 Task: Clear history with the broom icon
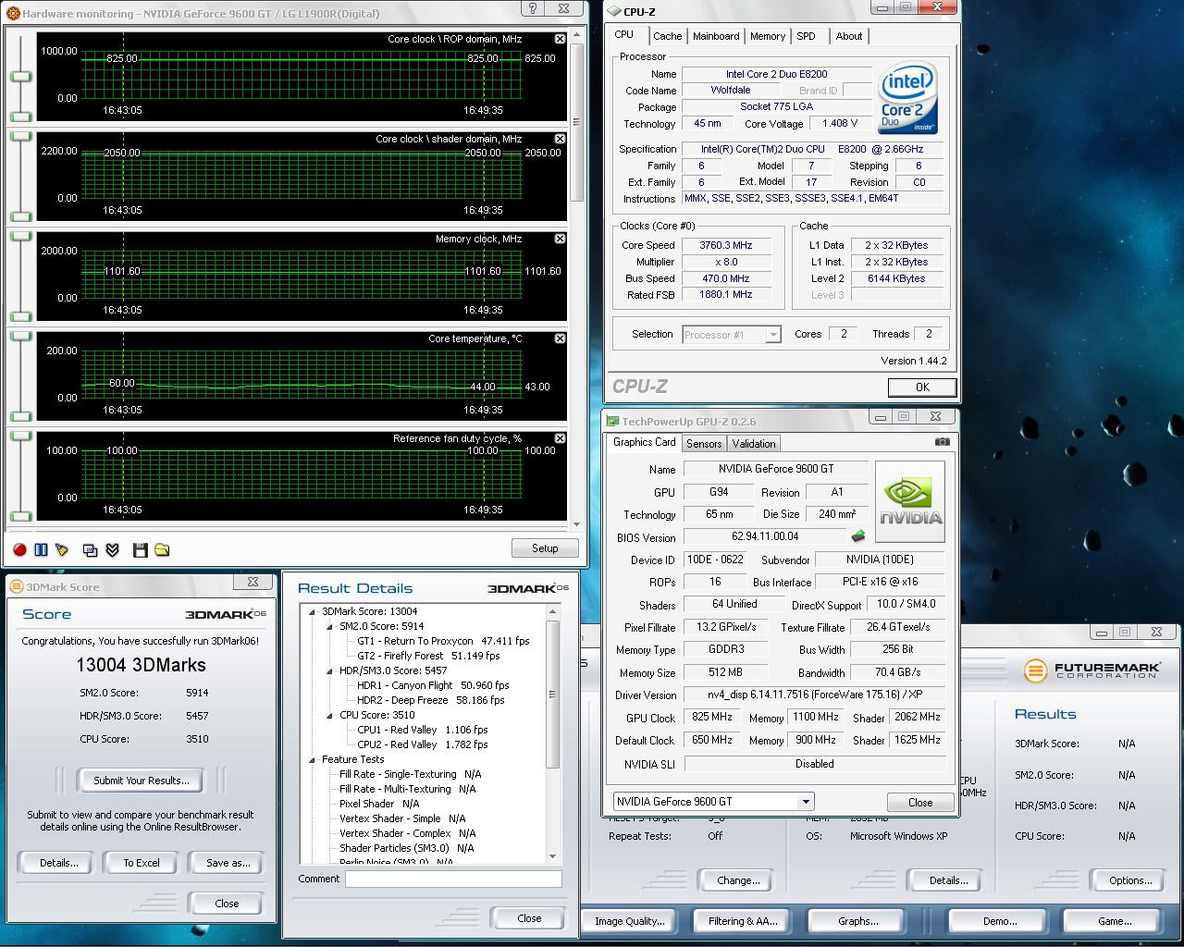point(62,549)
